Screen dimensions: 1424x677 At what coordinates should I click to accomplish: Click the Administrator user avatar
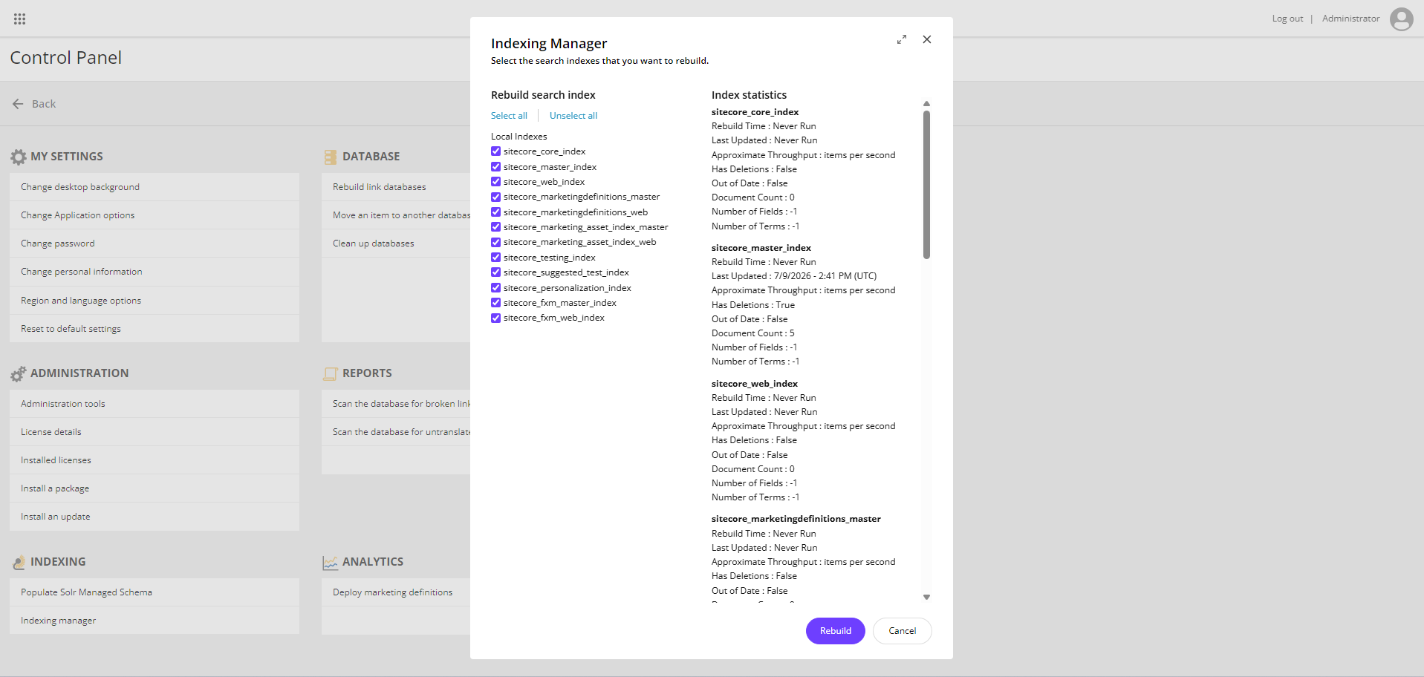click(1401, 19)
